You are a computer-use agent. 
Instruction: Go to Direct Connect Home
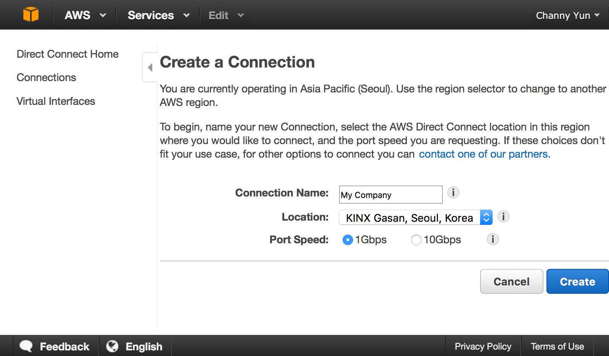pos(67,54)
